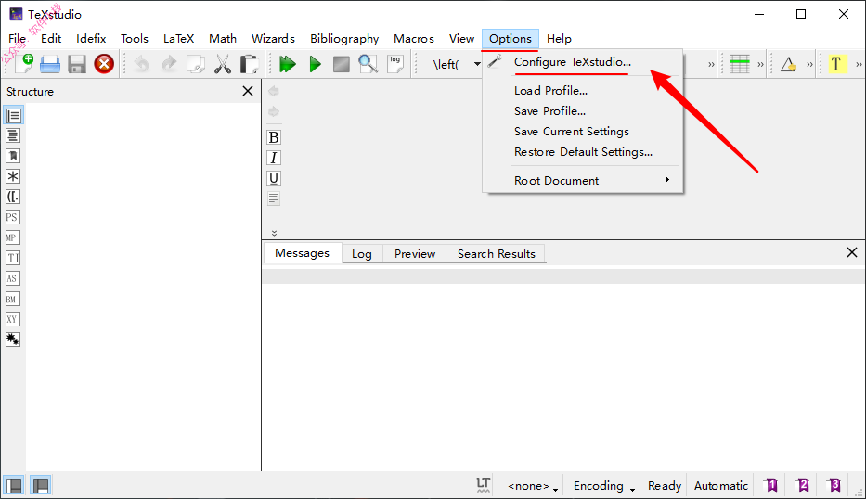Open the XY side panel icon
Screen dimensions: 866x499
[13, 320]
